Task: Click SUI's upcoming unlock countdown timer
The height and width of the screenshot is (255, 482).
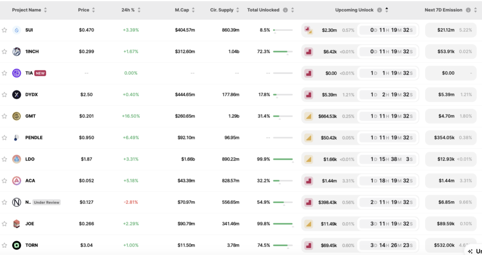Action: coord(388,30)
